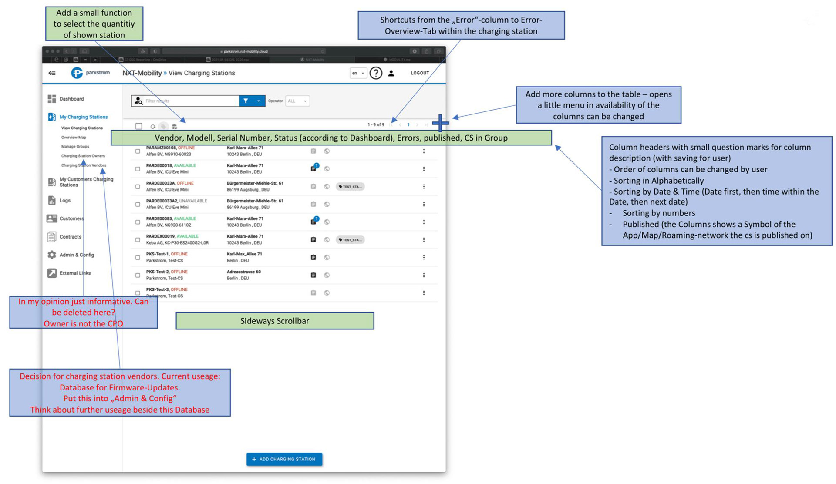Click the globe published icon for PARDE00033A
The width and height of the screenshot is (836, 484).
coord(327,187)
